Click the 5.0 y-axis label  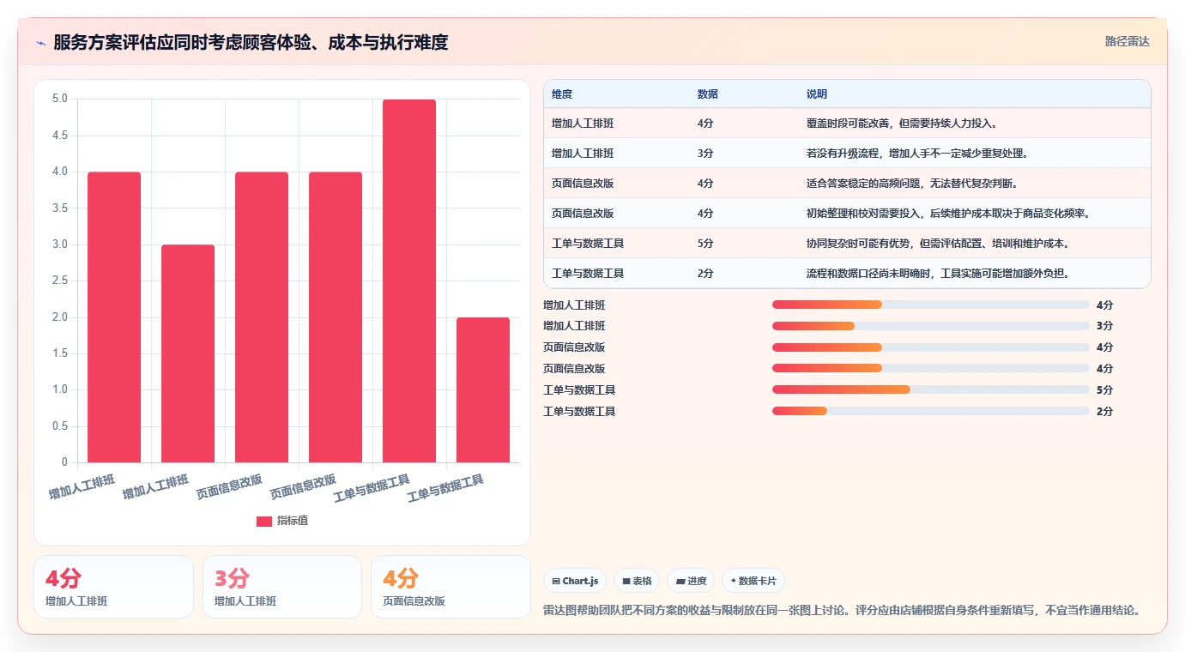[x=60, y=99]
